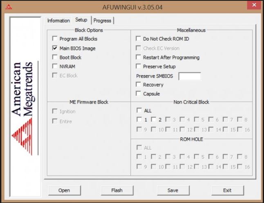This screenshot has width=264, height=203.
Task: Uncheck Main BIOS Image checkbox
Action: tap(55, 48)
